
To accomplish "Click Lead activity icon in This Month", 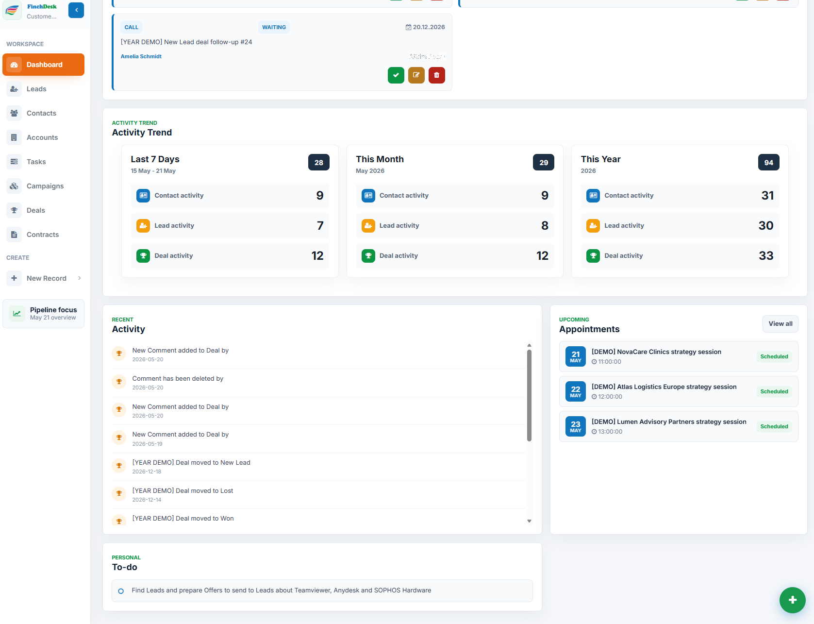I will tap(368, 226).
